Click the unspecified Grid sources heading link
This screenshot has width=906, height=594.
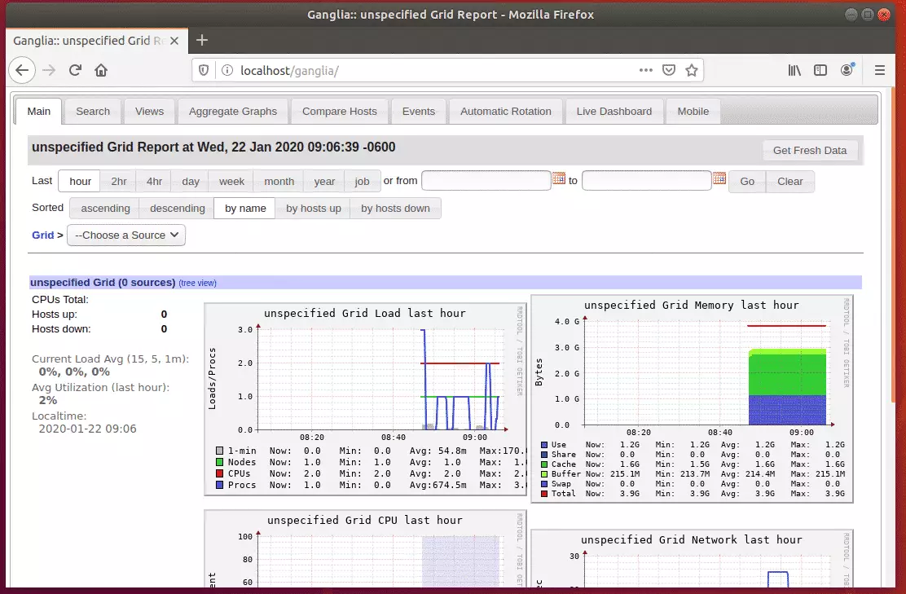(103, 283)
